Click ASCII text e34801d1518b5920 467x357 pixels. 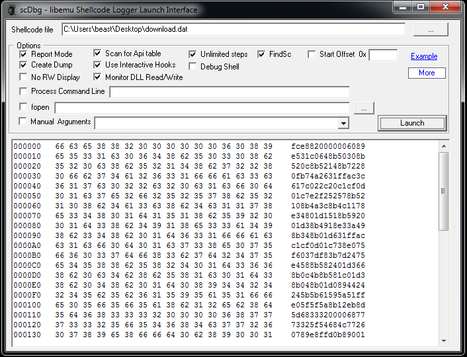[328, 216]
